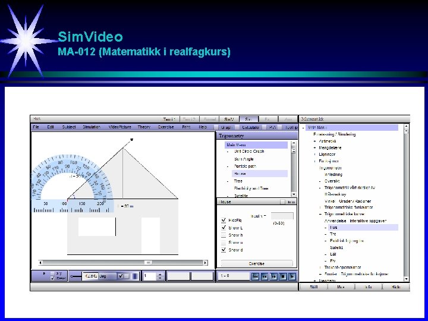428x321 pixels.
Task: Open the Help menu
Action: [203, 127]
